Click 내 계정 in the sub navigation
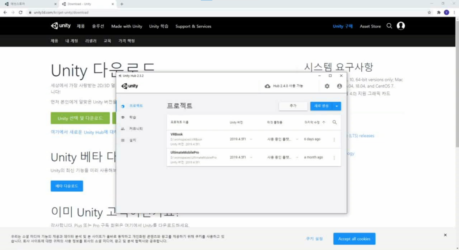The height and width of the screenshot is (250, 459). (x=71, y=41)
